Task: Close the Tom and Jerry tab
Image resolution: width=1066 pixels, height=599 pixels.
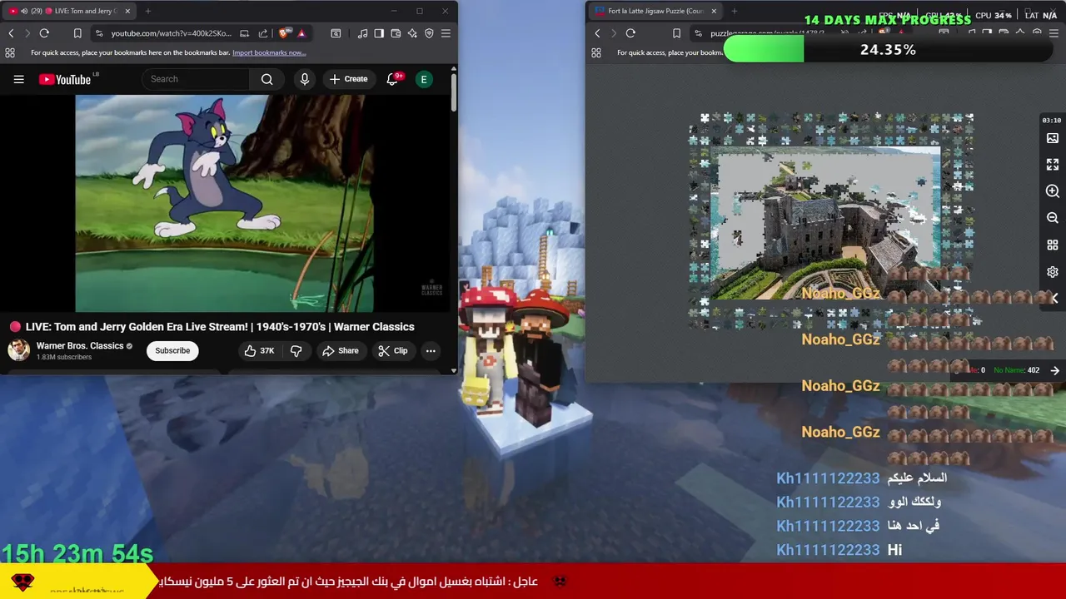Action: 127,11
